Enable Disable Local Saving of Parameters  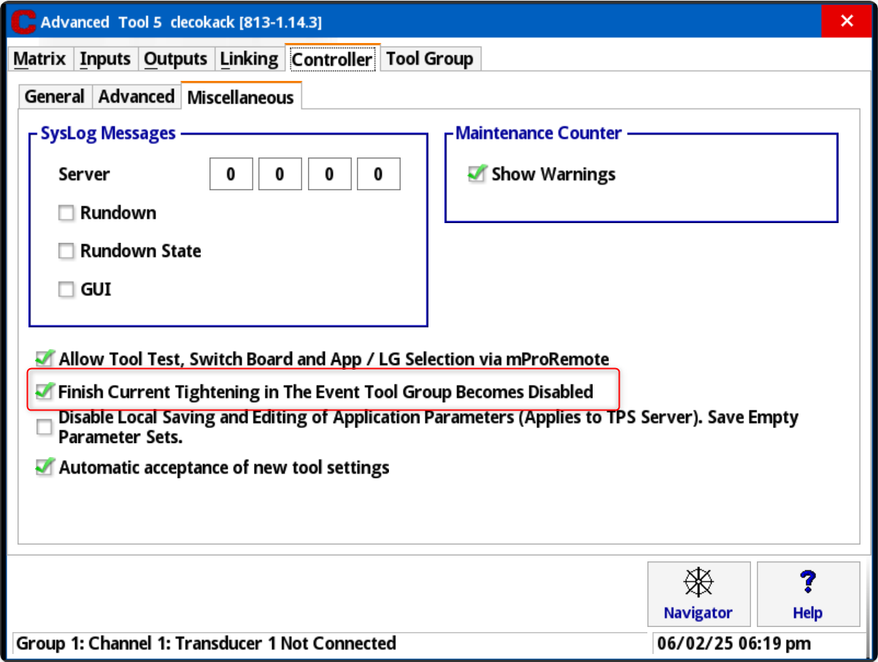45,427
